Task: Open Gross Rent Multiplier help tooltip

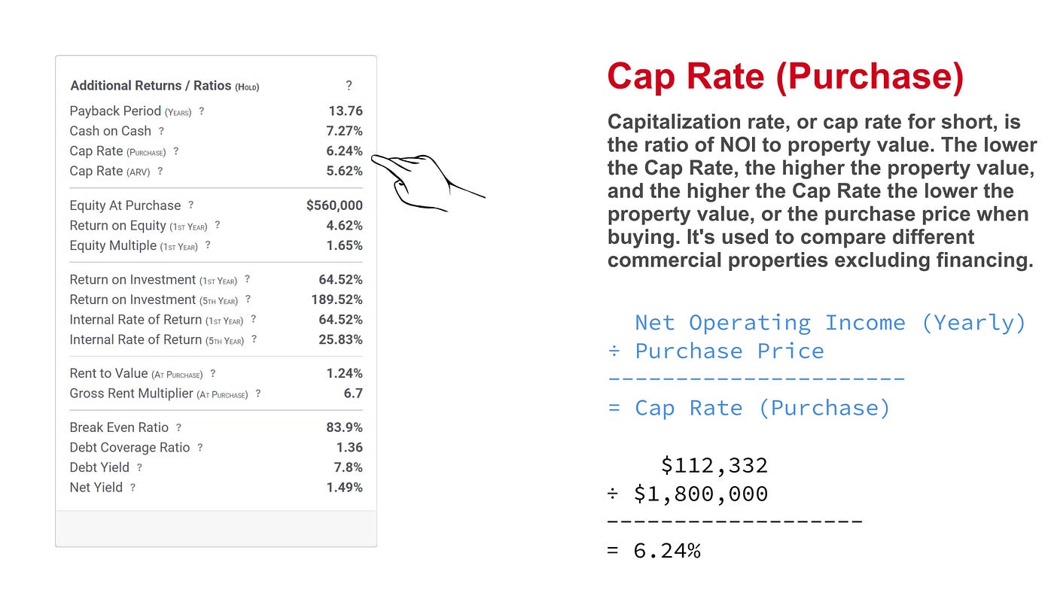Action: (x=258, y=394)
